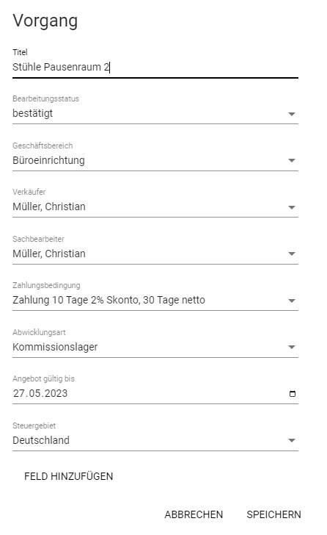Image resolution: width=327 pixels, height=535 pixels.
Task: Expand the Geschäftsbereich dropdown arrow
Action: point(291,160)
